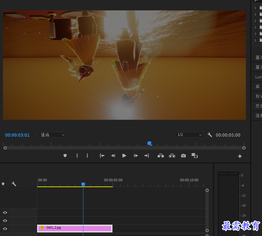262x236 pixels.
Task: Click the duration timecode 00:00:05:00
Action: tap(228, 135)
